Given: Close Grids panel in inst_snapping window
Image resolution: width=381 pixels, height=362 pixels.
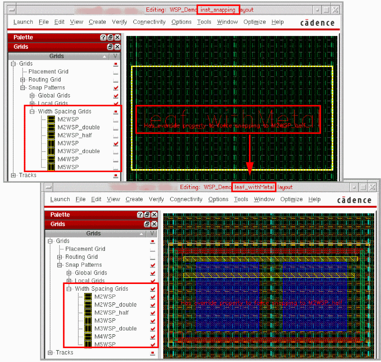Looking at the screenshot, I should pyautogui.click(x=117, y=47).
